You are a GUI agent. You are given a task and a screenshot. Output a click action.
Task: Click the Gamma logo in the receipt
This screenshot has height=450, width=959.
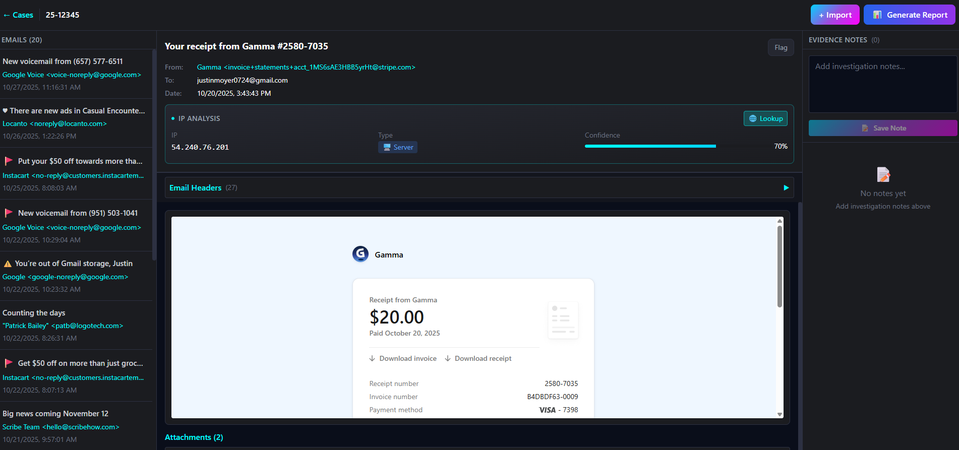pos(360,254)
